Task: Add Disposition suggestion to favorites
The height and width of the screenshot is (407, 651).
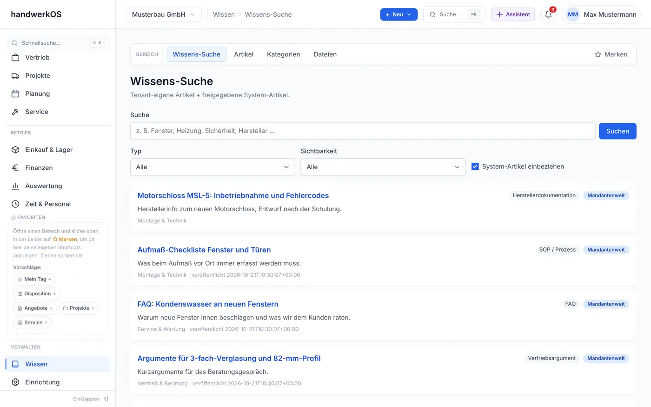Action: click(x=37, y=294)
